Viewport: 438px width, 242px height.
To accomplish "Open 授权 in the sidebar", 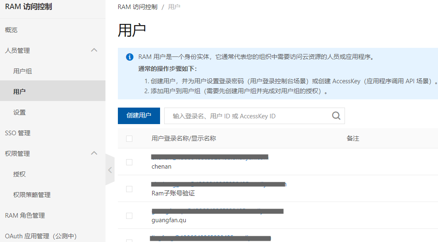I will (19, 174).
